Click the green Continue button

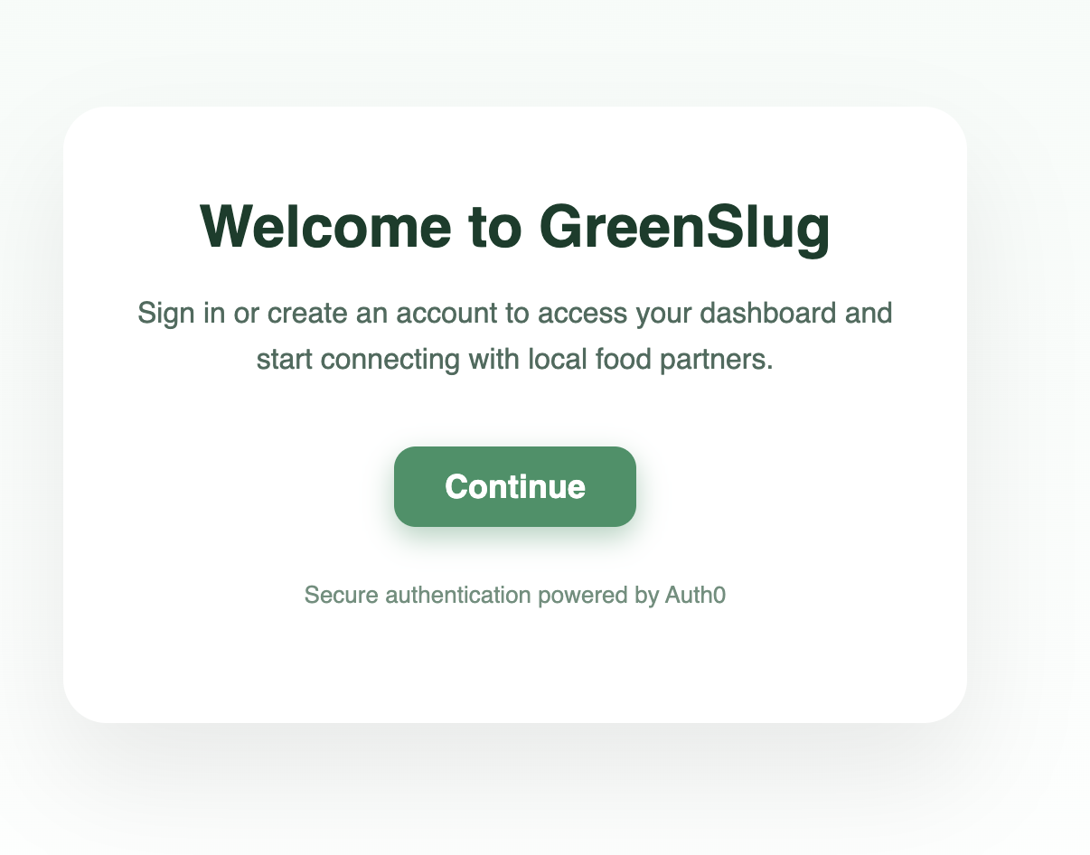coord(515,486)
